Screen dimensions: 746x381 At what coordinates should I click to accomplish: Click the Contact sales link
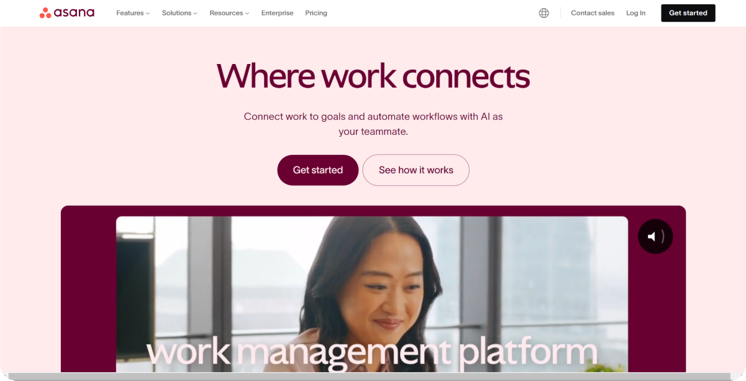[593, 13]
